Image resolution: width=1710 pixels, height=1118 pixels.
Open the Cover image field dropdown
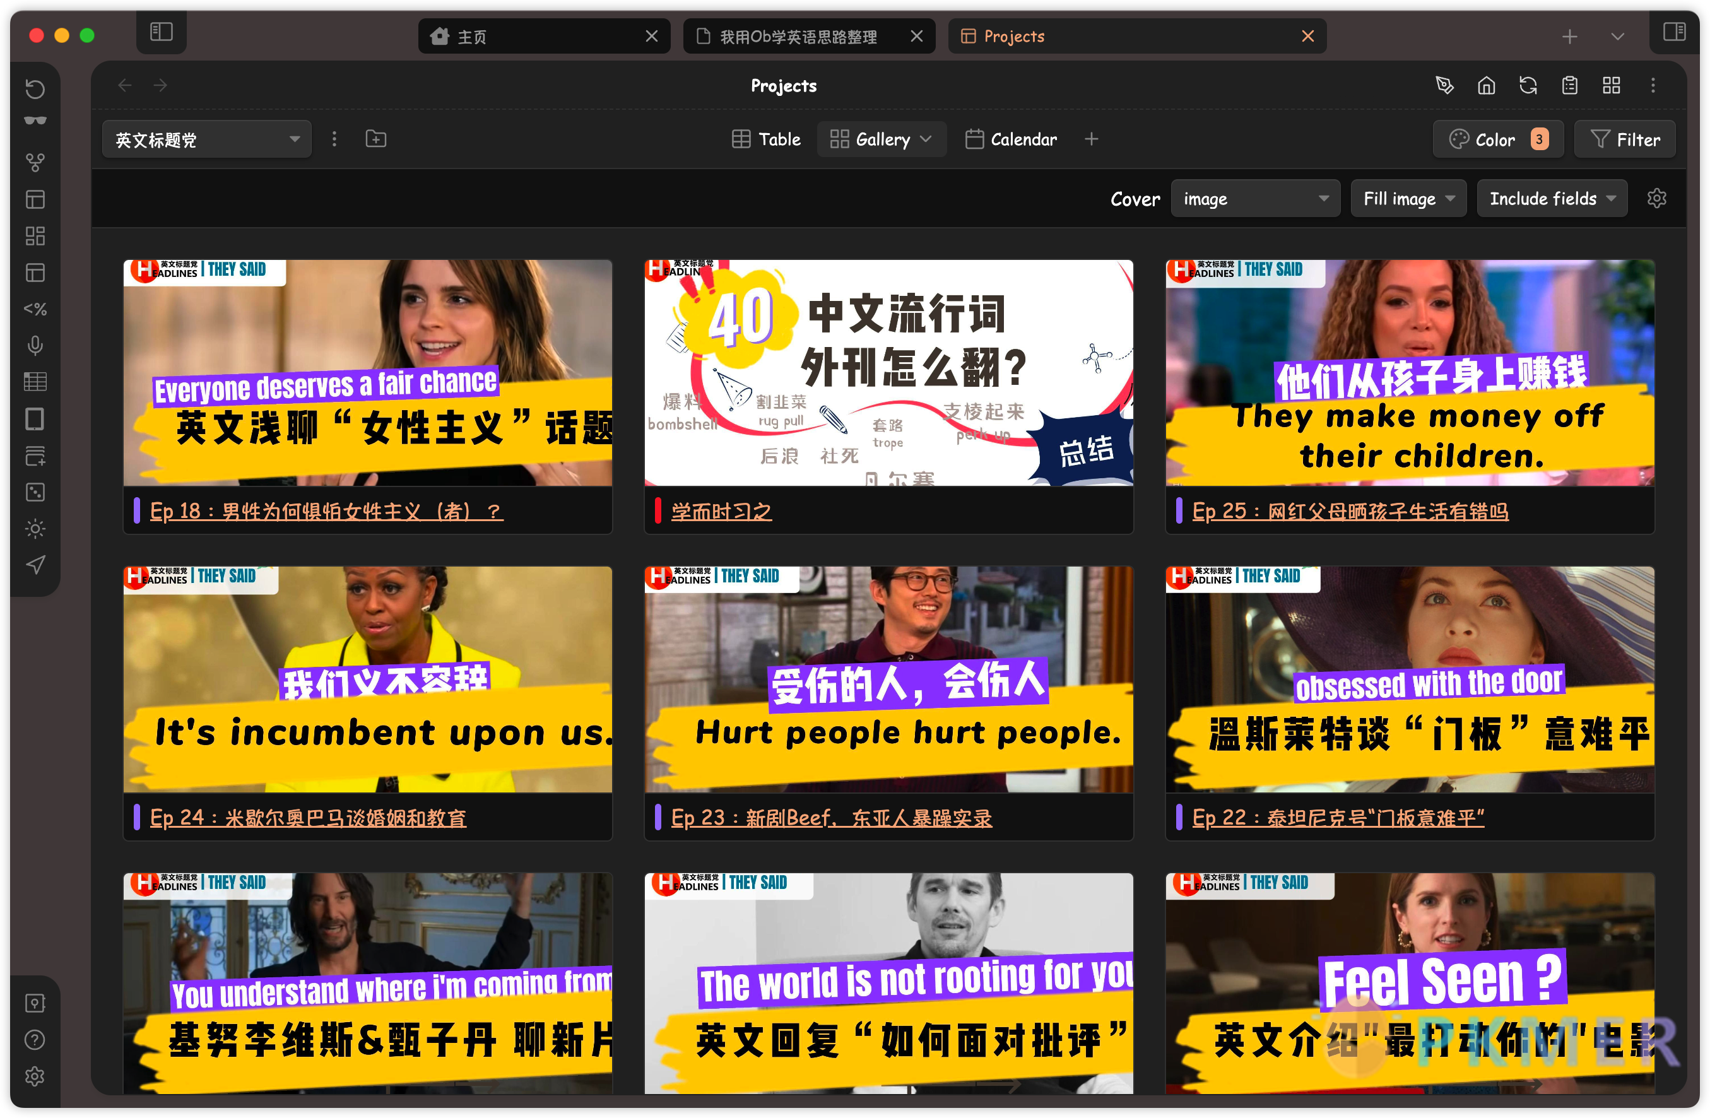tap(1255, 198)
